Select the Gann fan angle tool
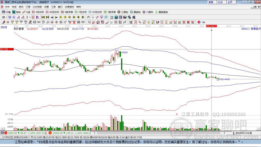 pos(94,22)
